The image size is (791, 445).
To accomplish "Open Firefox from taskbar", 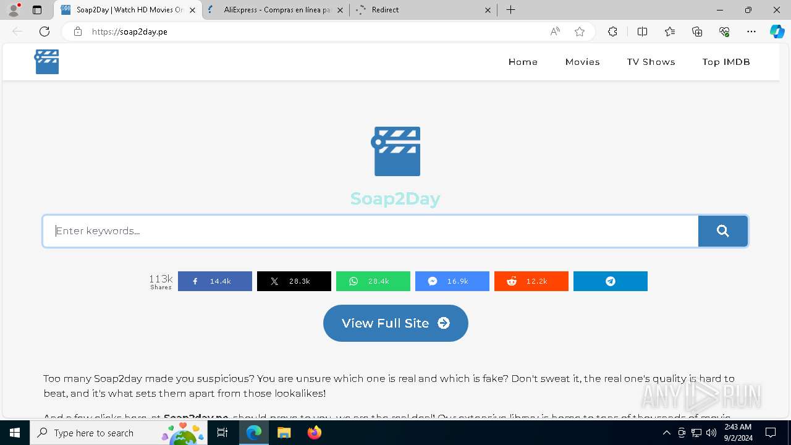I will tap(315, 433).
